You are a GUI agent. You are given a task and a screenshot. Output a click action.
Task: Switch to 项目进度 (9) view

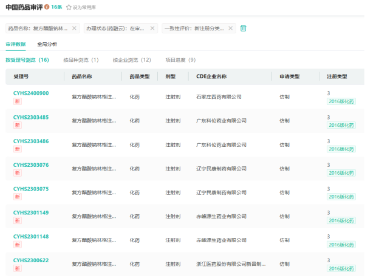click(x=180, y=60)
